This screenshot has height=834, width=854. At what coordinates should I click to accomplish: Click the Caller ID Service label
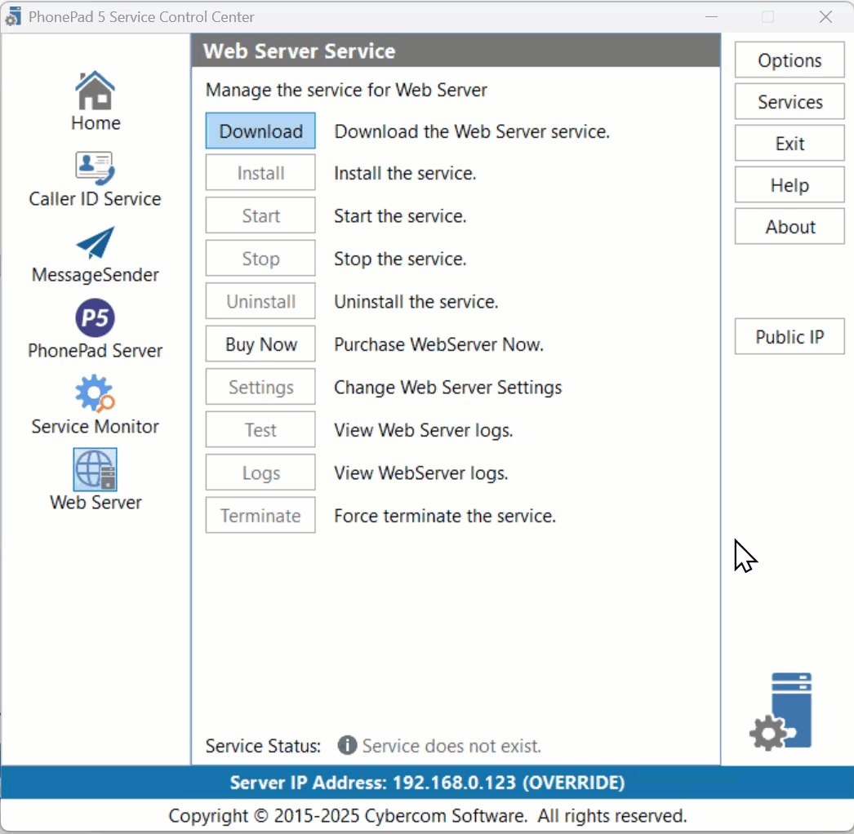95,198
